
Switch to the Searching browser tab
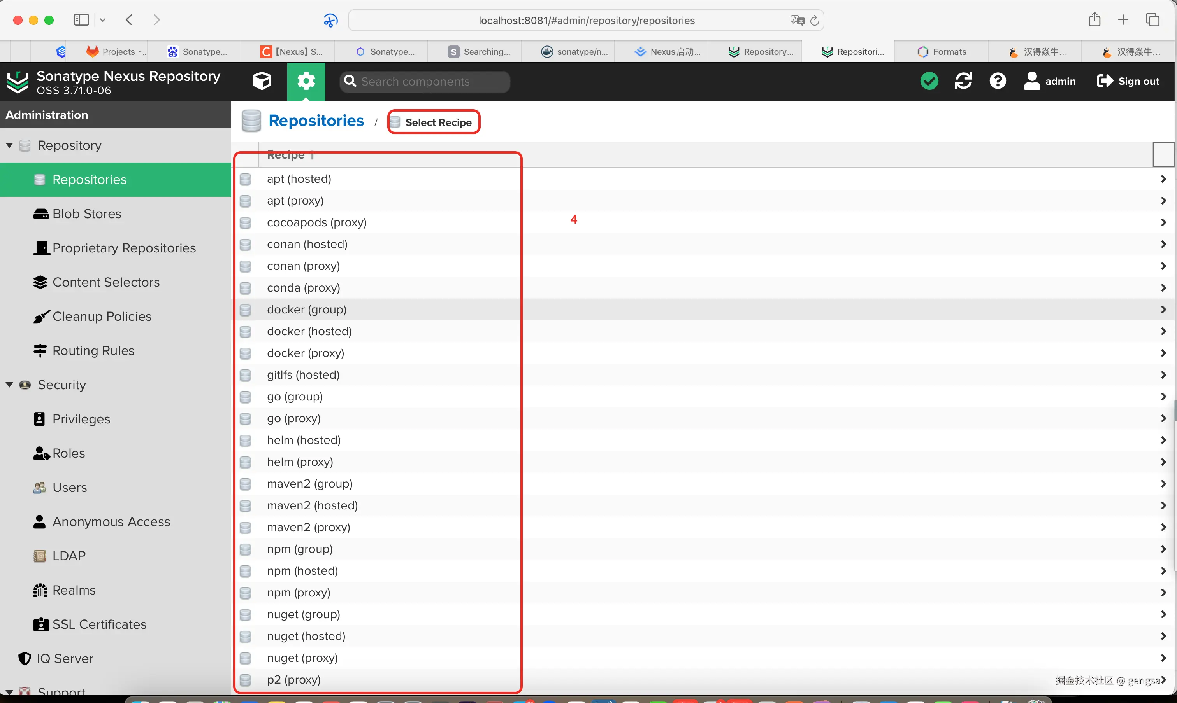pyautogui.click(x=480, y=52)
